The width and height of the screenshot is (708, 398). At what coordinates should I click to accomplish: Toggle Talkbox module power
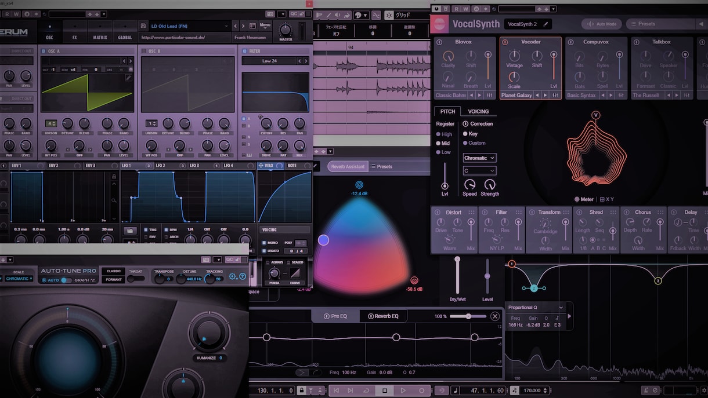pos(636,42)
